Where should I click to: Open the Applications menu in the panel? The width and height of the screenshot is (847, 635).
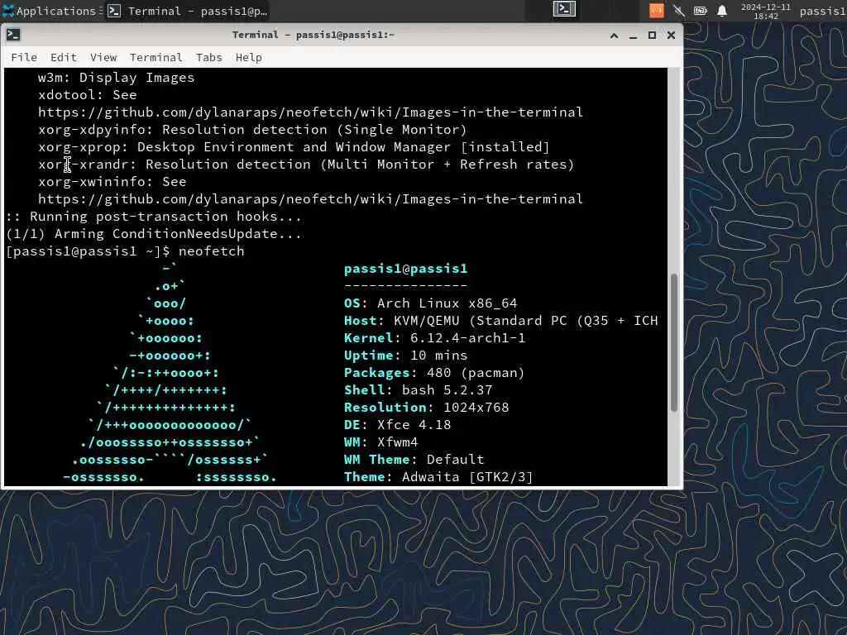[x=49, y=11]
